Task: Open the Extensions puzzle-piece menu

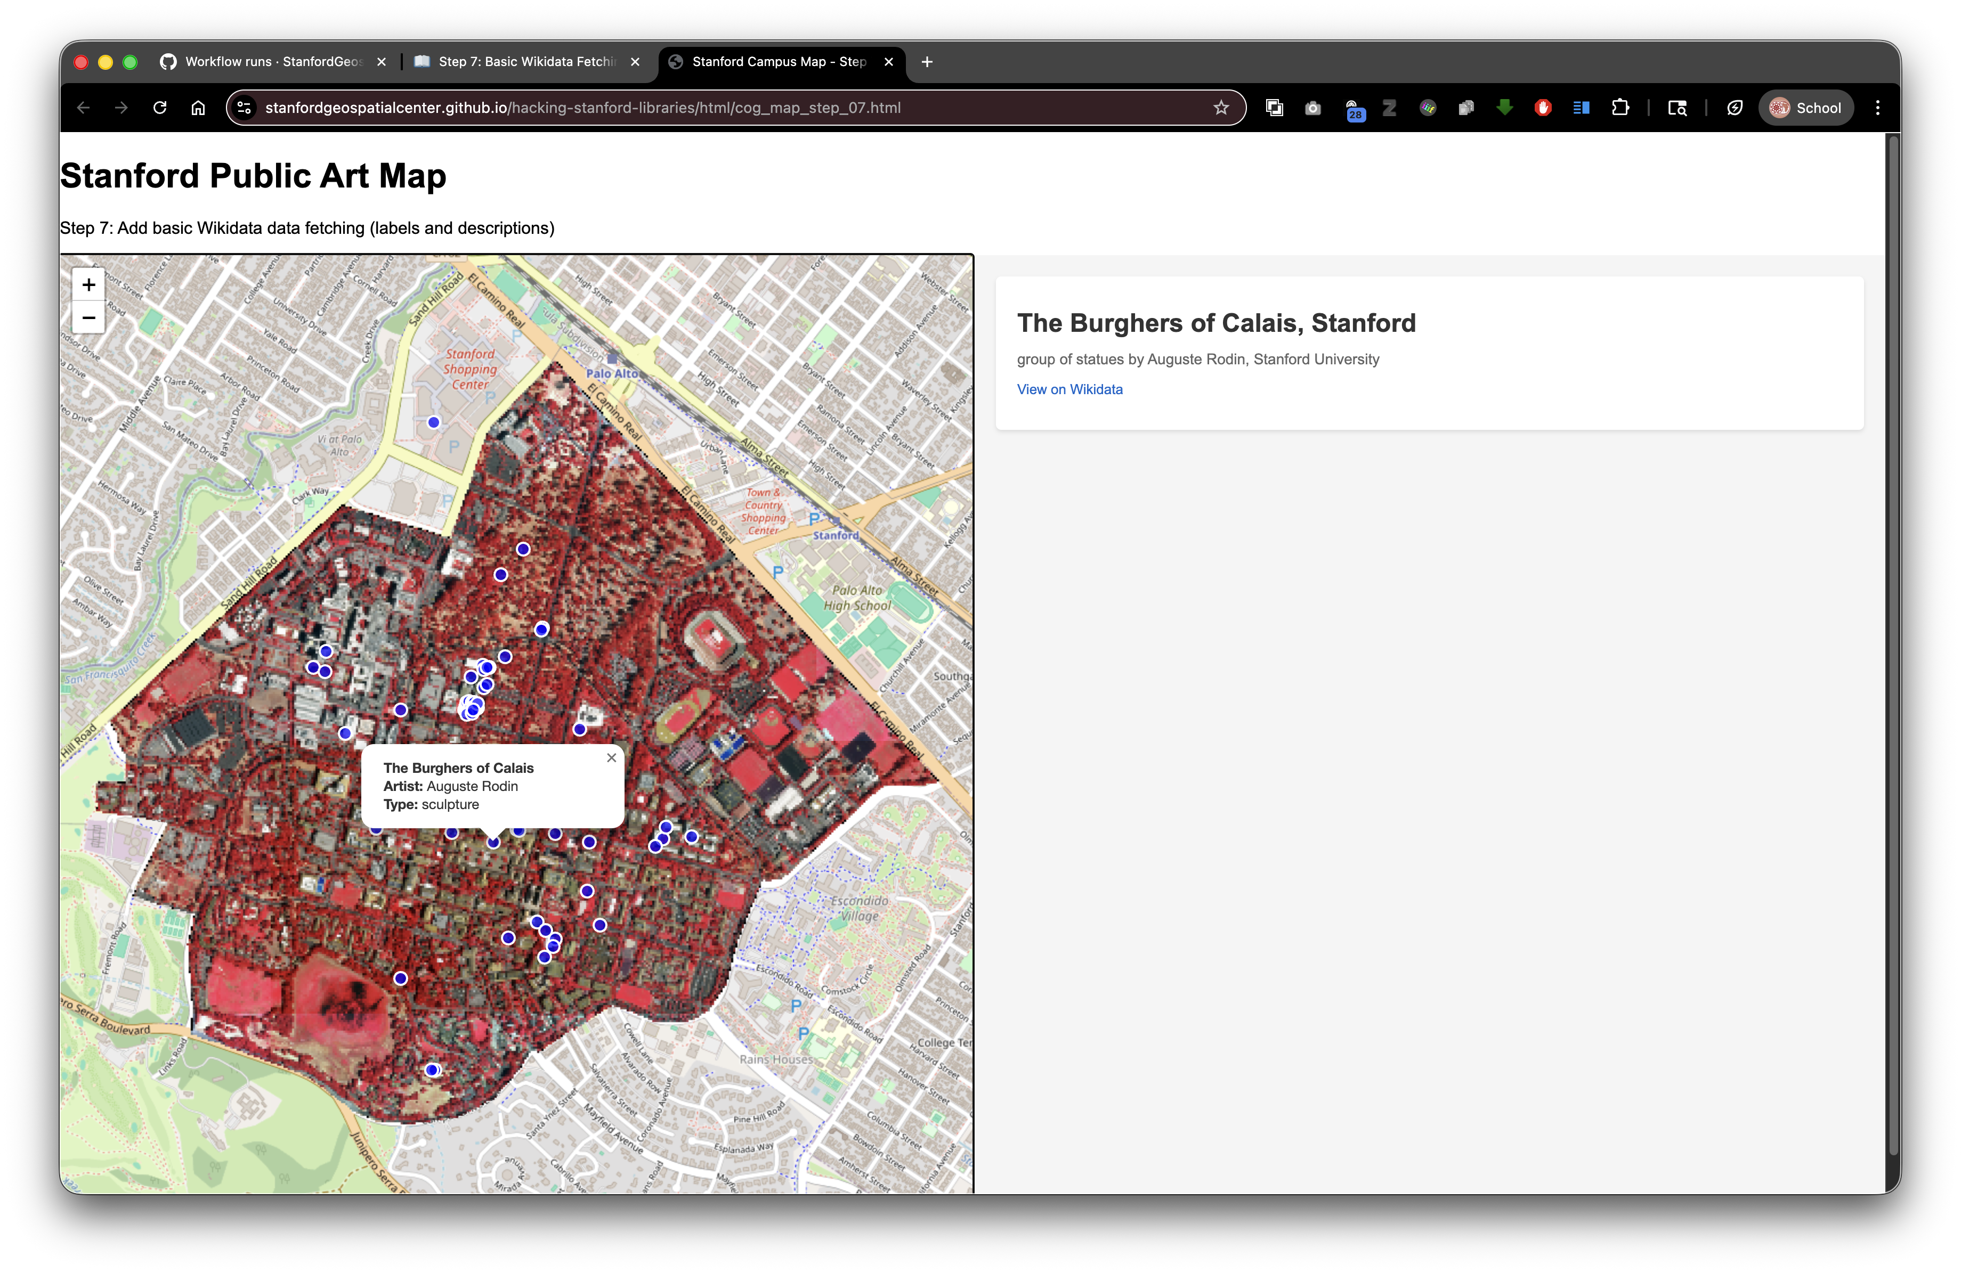Action: point(1620,107)
